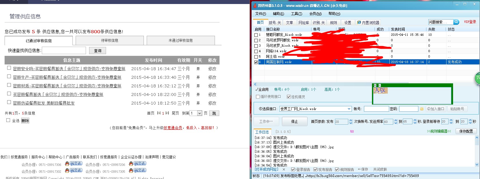Switch to the 待审核信息 tab
The width and height of the screenshot is (480, 179).
[x=109, y=40]
